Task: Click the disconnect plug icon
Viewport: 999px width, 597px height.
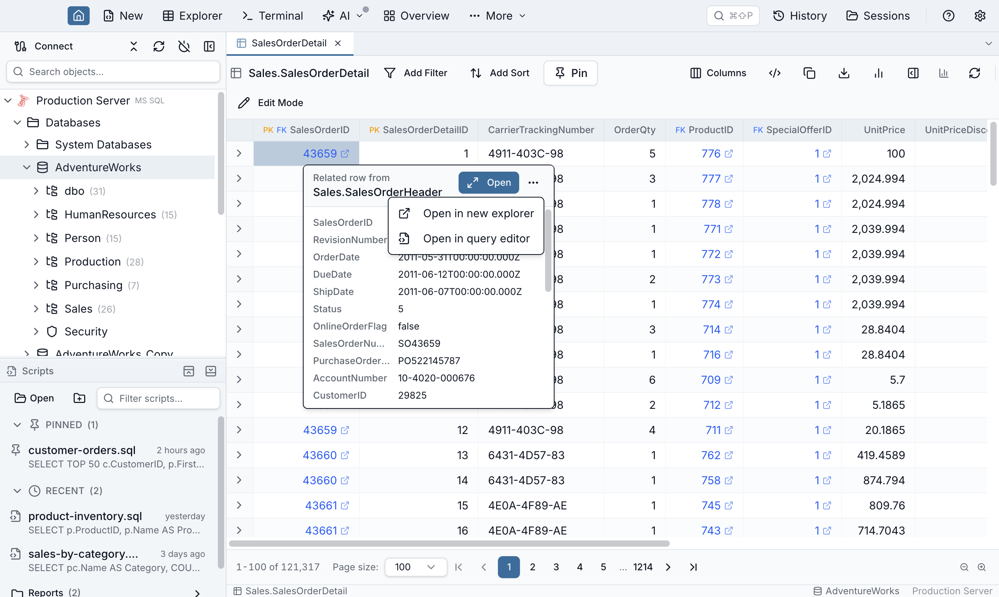Action: (184, 46)
